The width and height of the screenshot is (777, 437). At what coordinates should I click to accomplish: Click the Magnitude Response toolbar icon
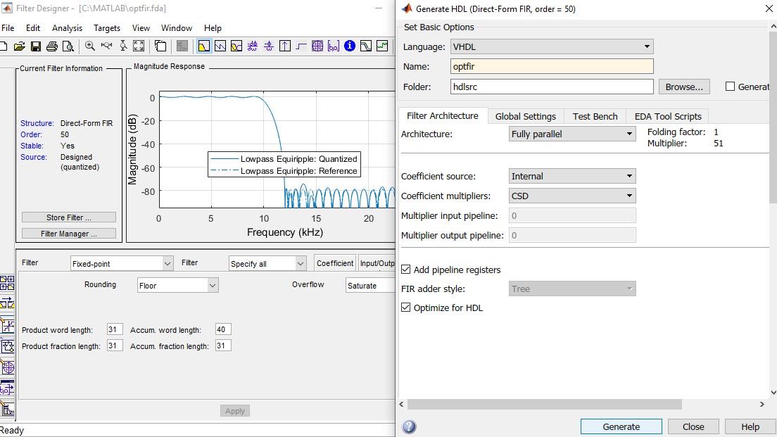point(203,46)
